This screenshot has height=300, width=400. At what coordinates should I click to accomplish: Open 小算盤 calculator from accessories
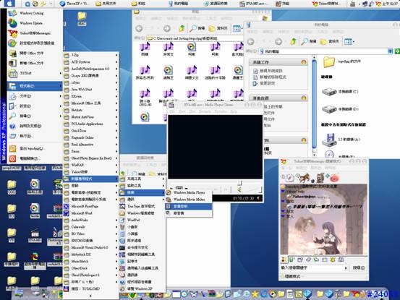pyautogui.click(x=142, y=233)
